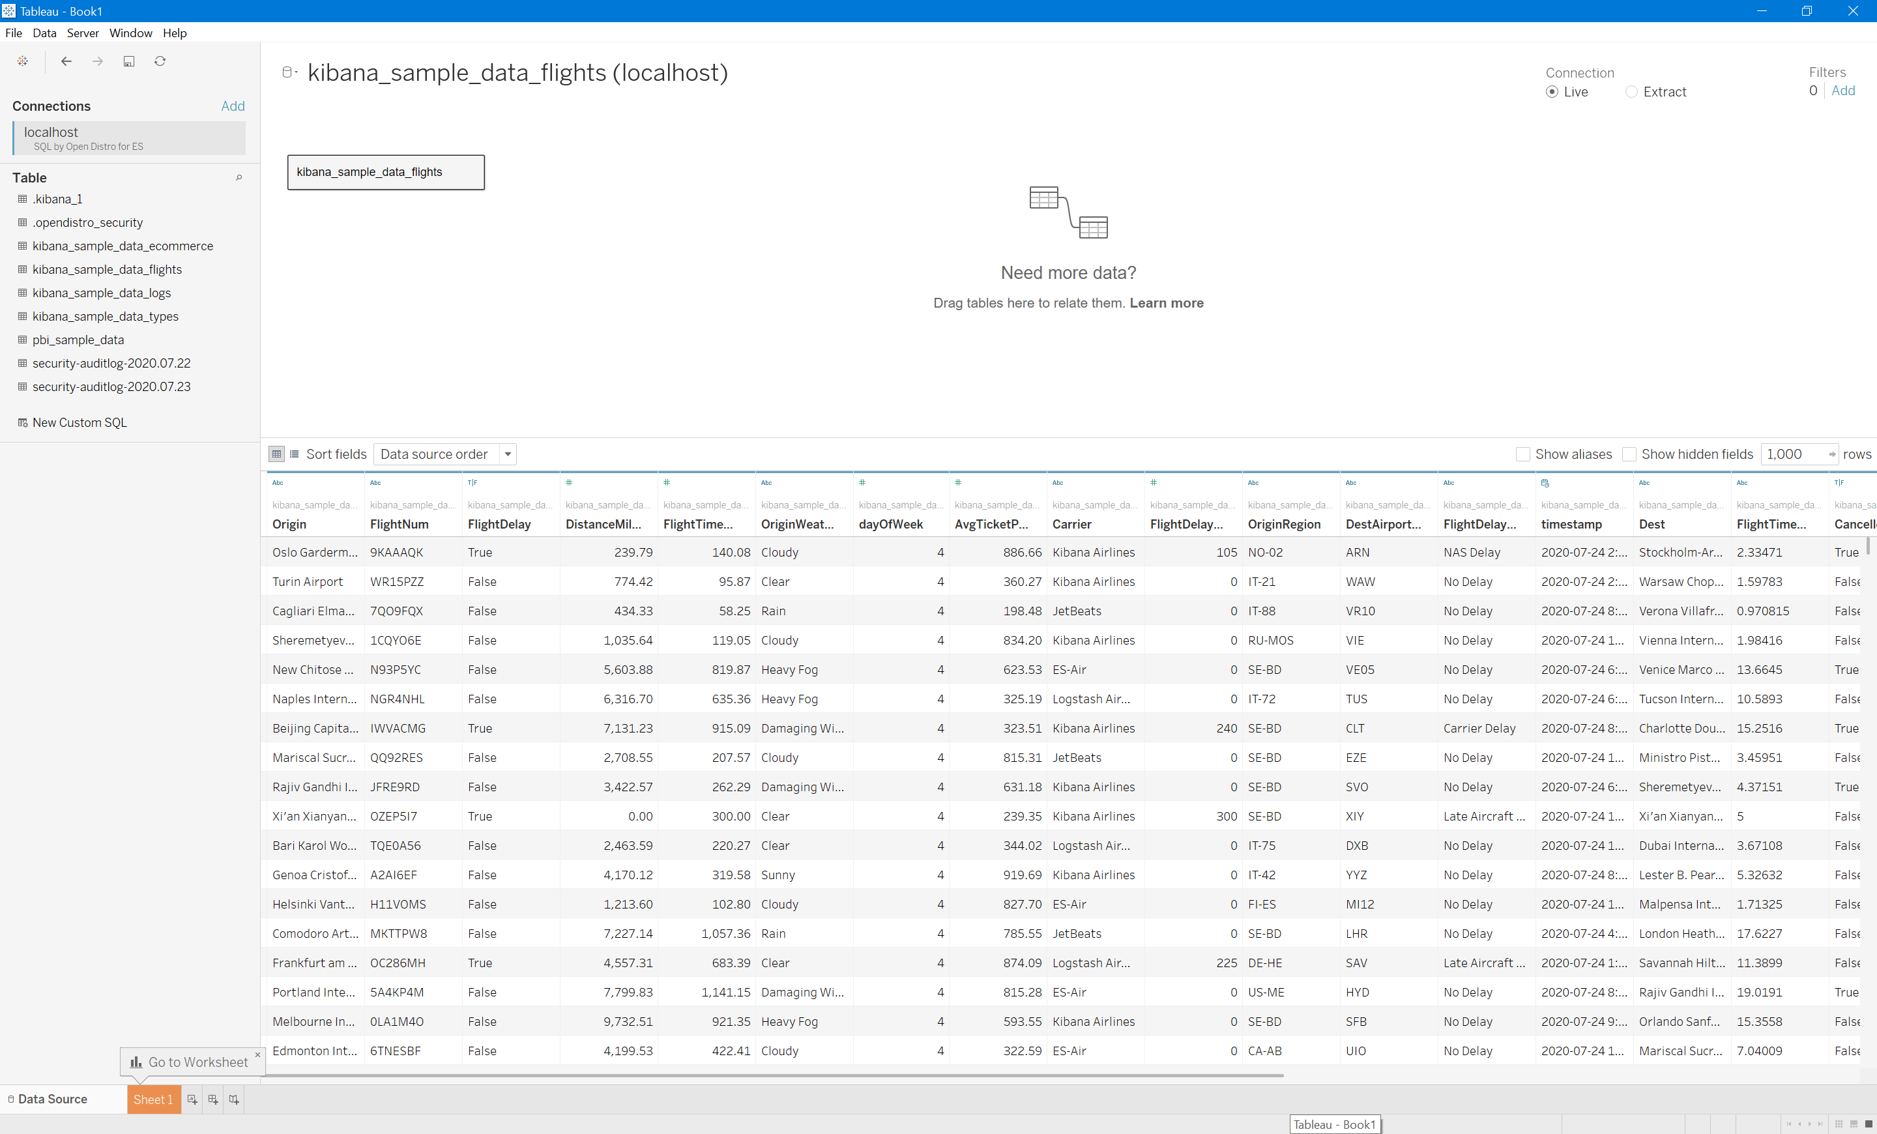
Task: Open the Help menu
Action: tap(175, 33)
